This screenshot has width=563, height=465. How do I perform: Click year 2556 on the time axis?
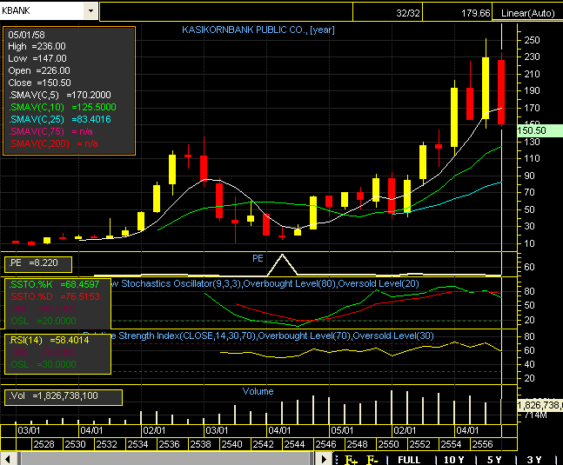483,444
